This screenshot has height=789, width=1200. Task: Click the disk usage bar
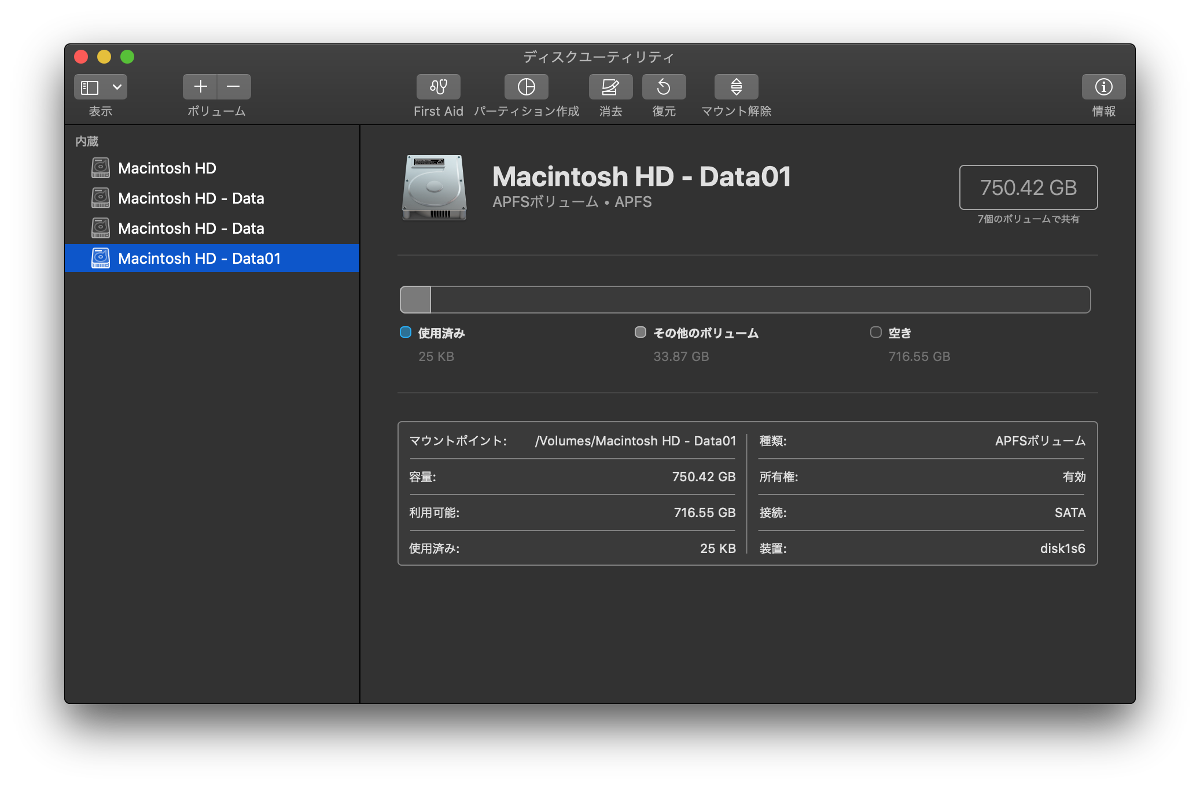[x=745, y=300]
